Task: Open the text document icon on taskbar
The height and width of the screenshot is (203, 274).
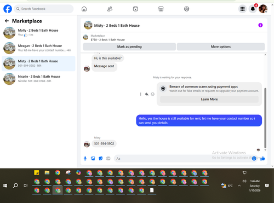Action: click(x=152, y=190)
